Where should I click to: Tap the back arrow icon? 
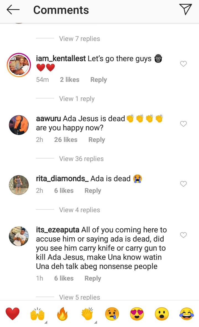(13, 10)
